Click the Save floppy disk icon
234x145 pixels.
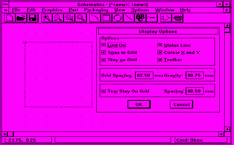(x=33, y=18)
